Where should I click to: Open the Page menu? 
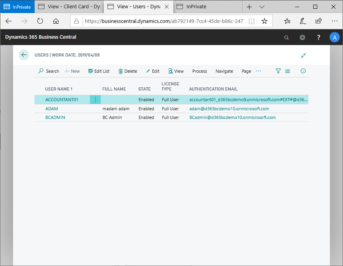[x=246, y=71]
